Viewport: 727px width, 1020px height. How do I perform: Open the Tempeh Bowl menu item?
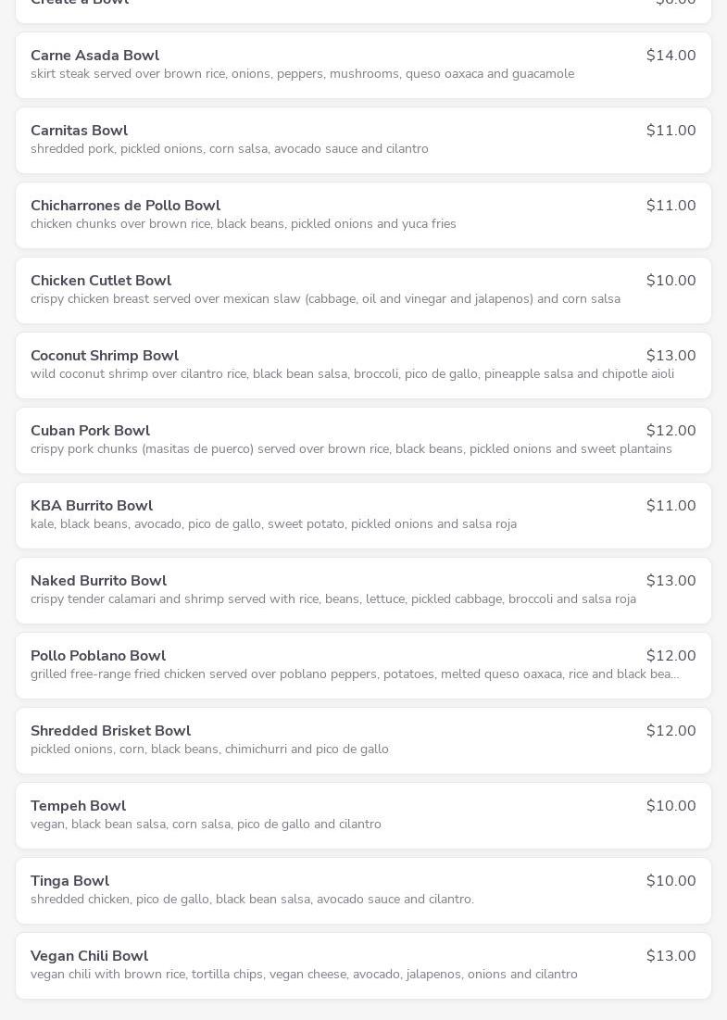pyautogui.click(x=78, y=806)
